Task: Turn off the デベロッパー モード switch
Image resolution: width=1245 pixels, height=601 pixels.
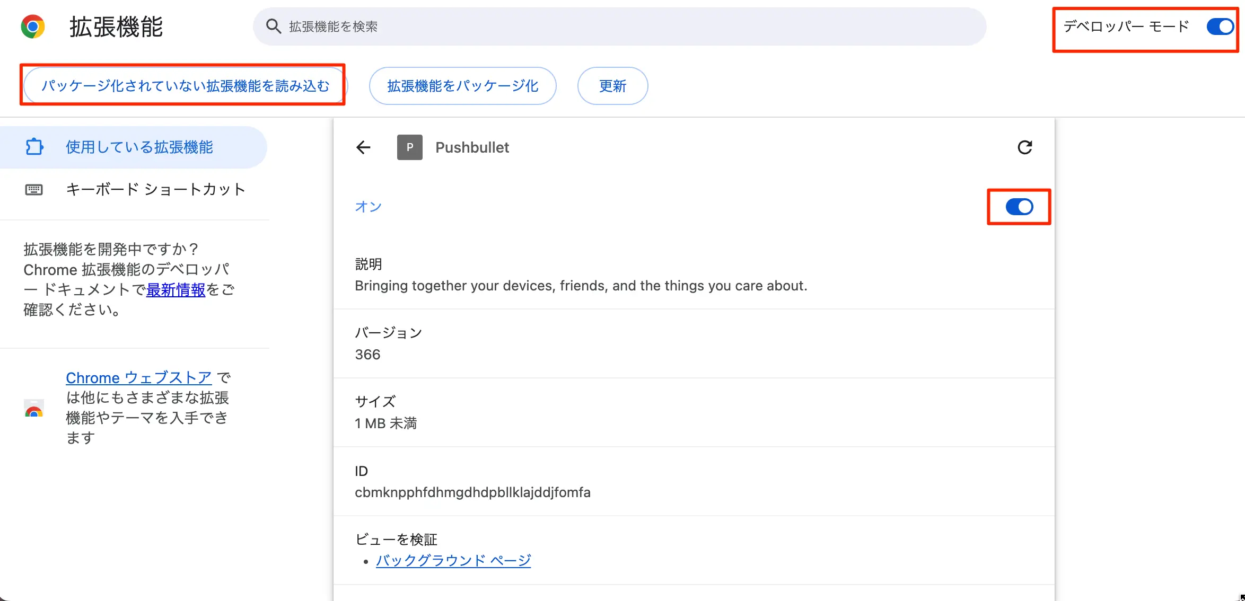Action: [1220, 26]
